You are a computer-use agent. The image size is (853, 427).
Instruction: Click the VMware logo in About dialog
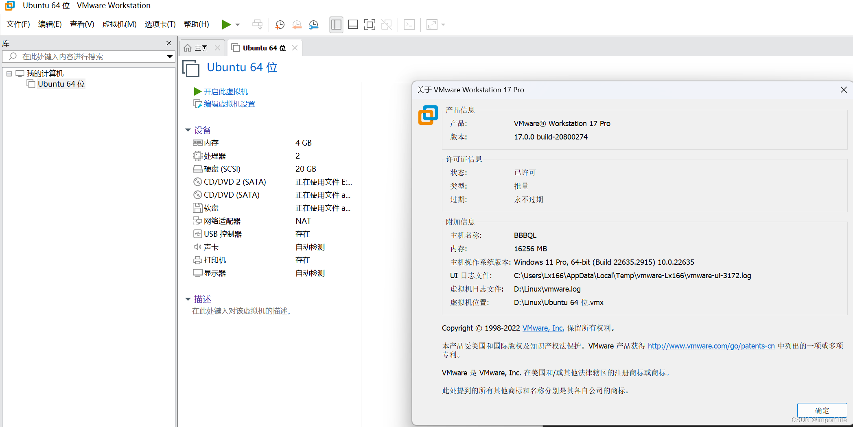click(x=428, y=115)
